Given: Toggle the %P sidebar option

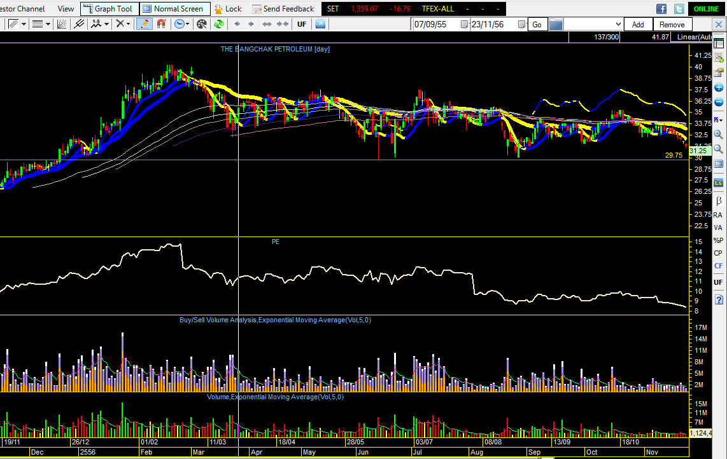Looking at the screenshot, I should (x=718, y=240).
